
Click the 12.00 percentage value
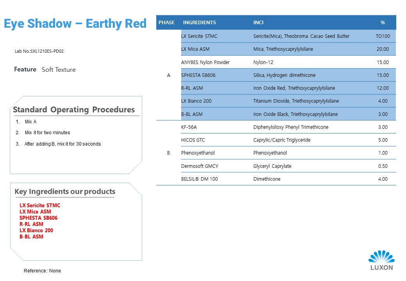pyautogui.click(x=383, y=88)
